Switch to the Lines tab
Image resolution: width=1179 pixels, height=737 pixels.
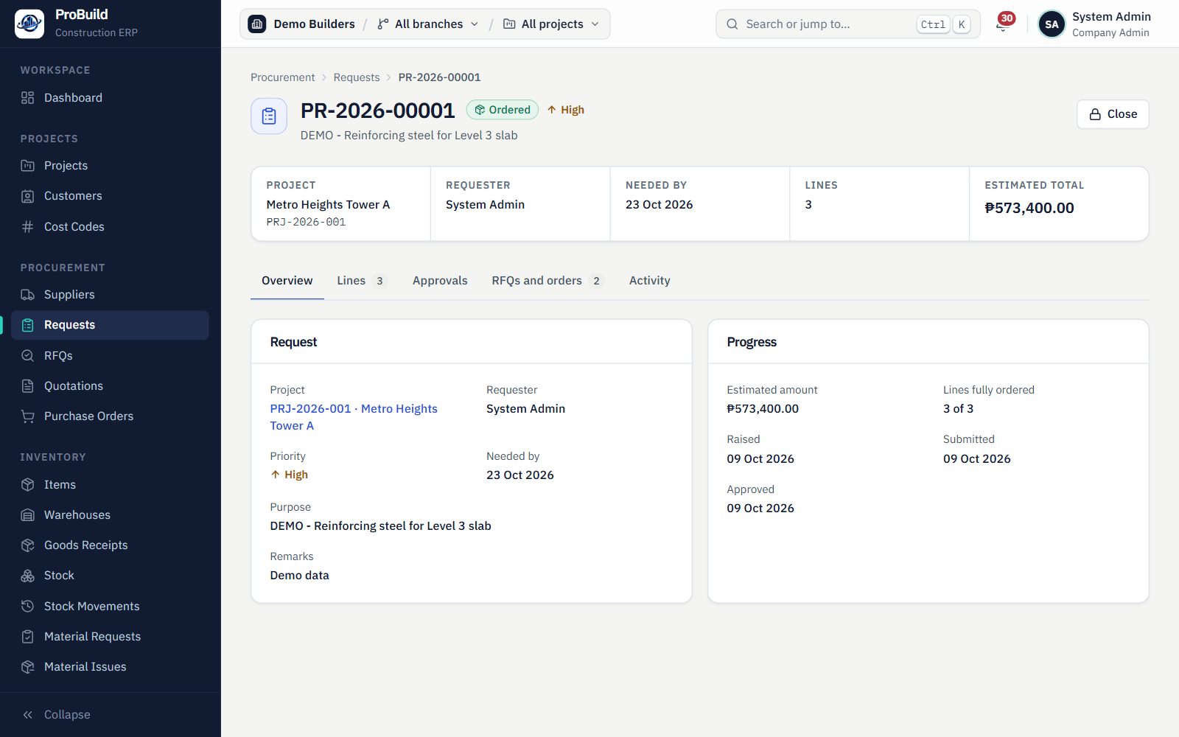361,280
